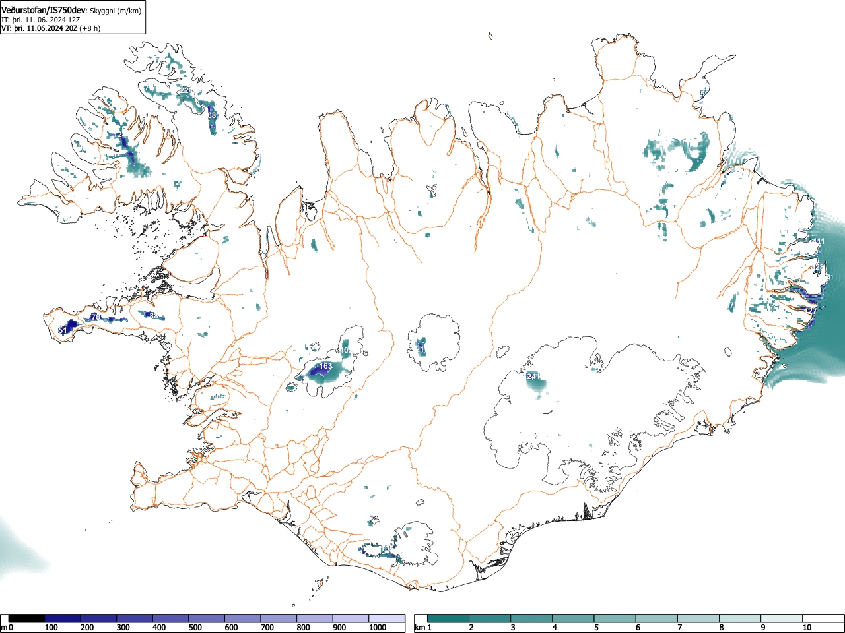Pick the 700–800 m legend color block

click(279, 618)
